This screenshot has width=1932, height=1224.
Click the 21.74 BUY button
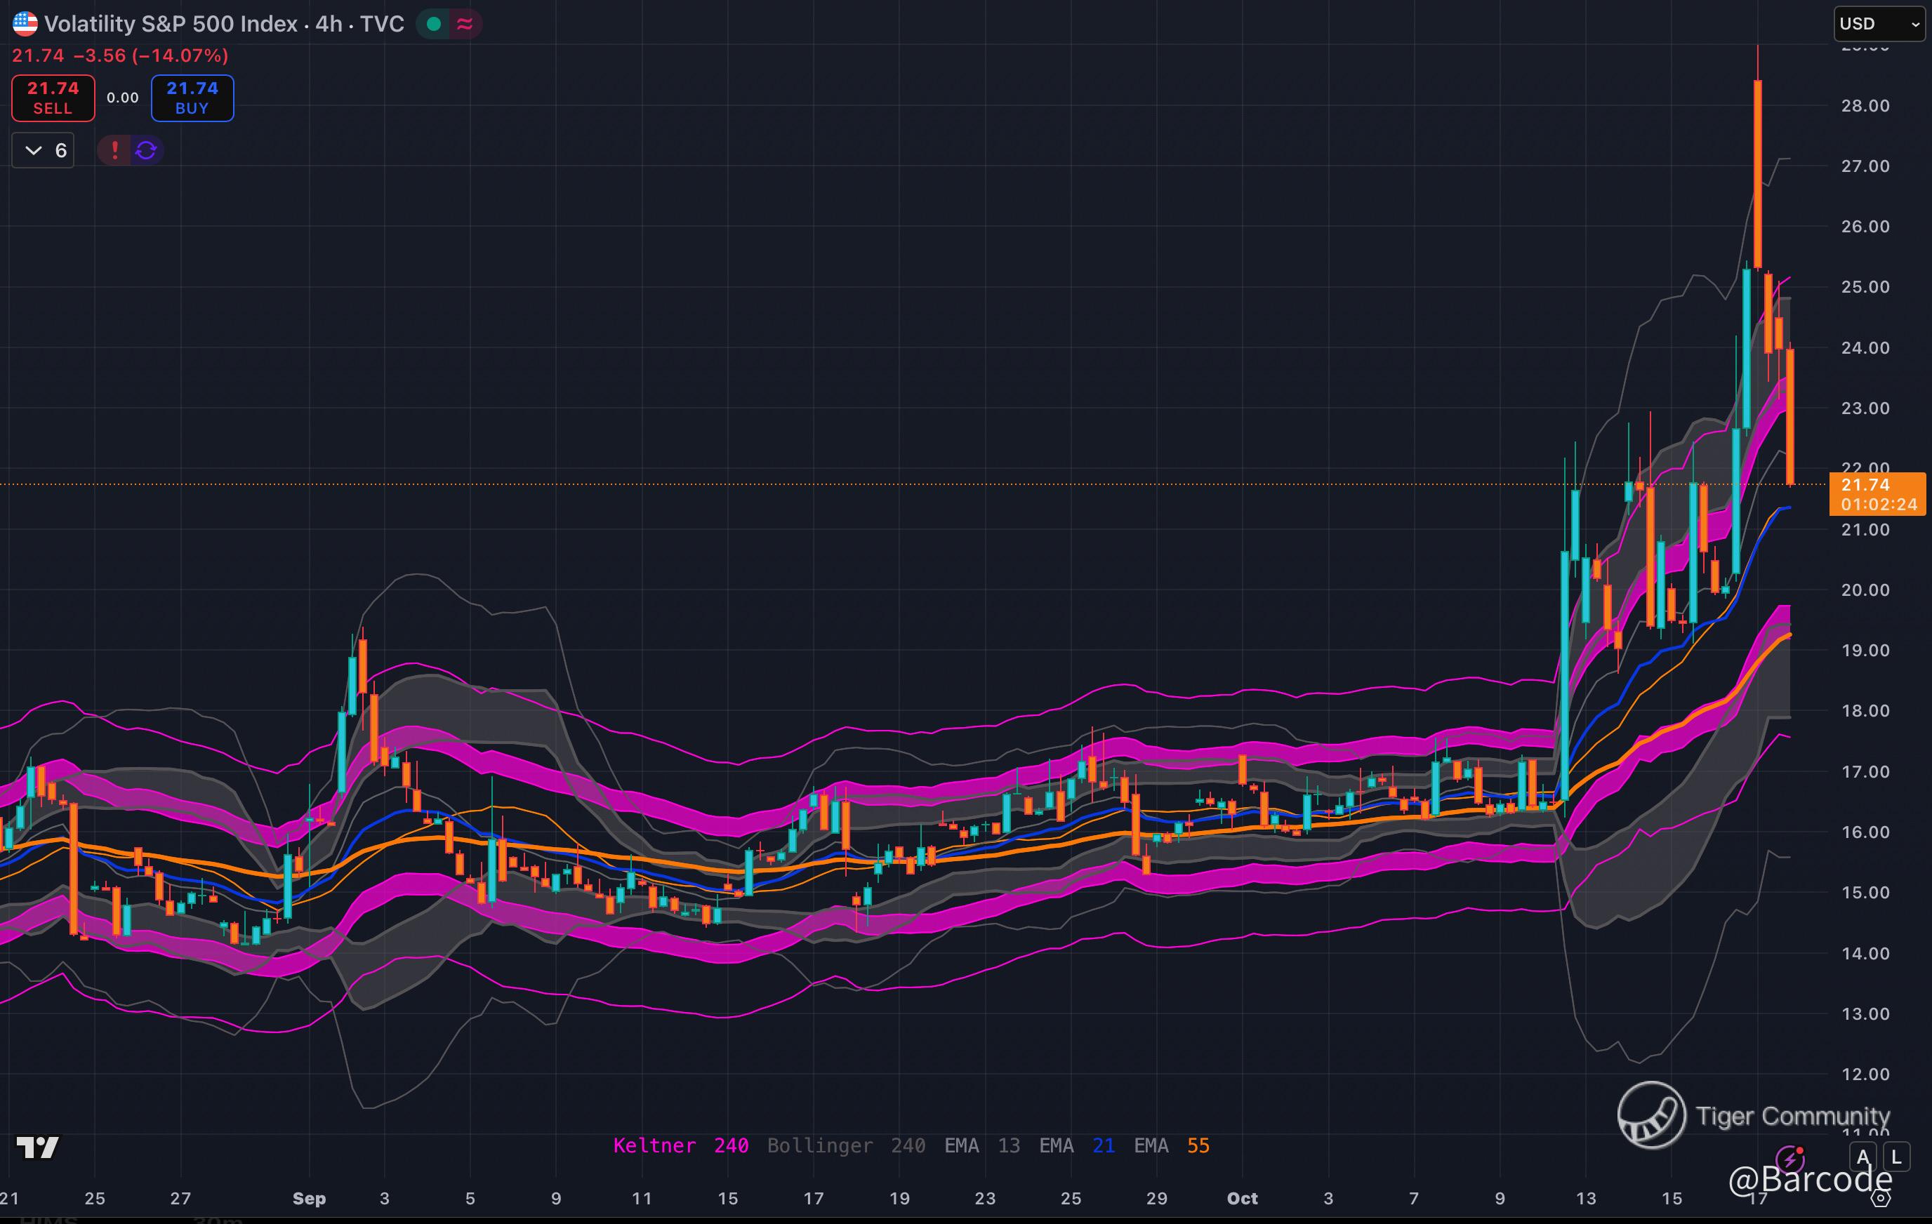[x=192, y=98]
